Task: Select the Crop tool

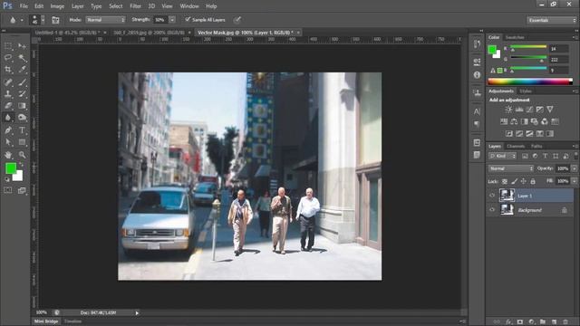Action: pos(8,70)
